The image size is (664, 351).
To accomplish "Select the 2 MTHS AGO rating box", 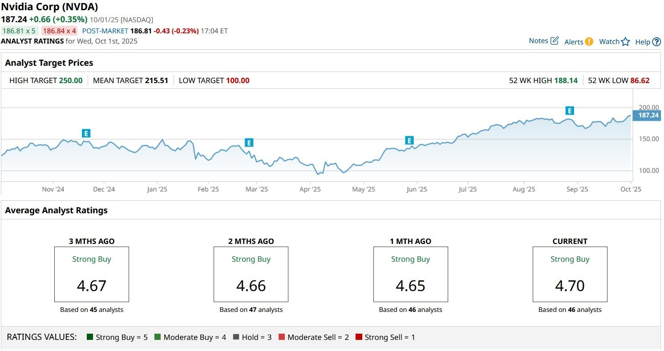I will [251, 274].
